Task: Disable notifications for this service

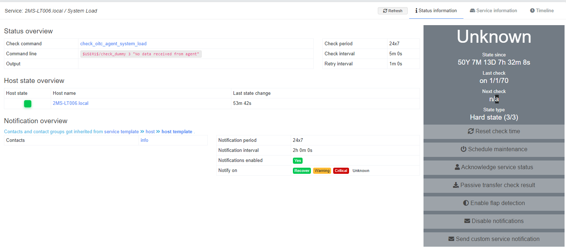Action: [494, 221]
